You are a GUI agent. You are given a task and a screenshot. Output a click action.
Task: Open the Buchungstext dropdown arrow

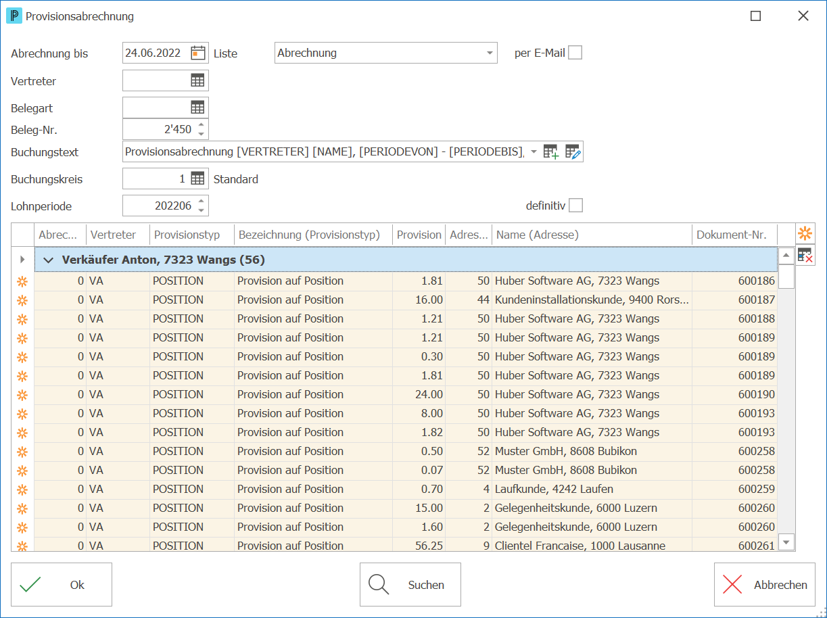pyautogui.click(x=534, y=152)
